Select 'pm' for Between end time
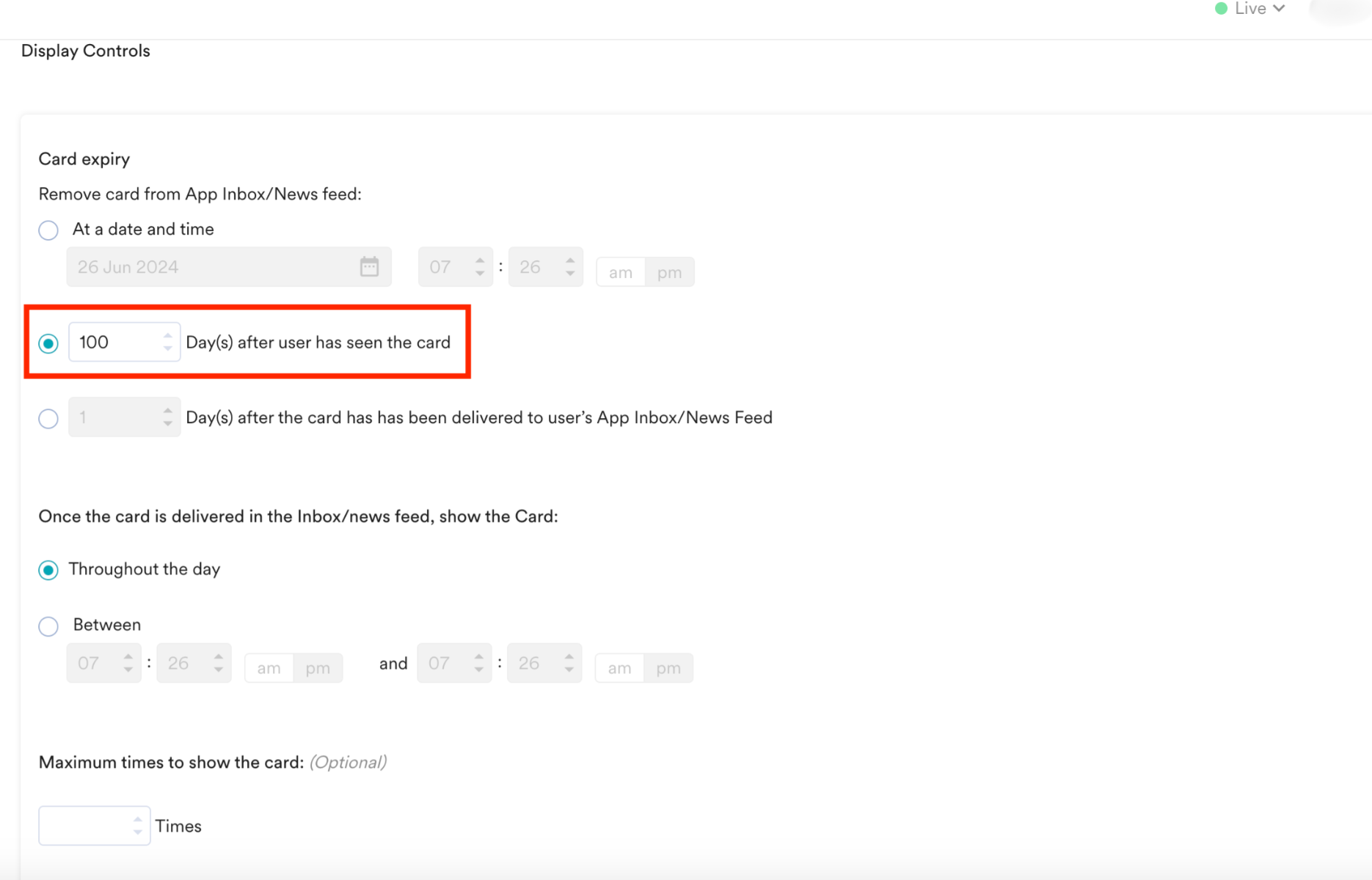This screenshot has height=880, width=1372. 668,668
